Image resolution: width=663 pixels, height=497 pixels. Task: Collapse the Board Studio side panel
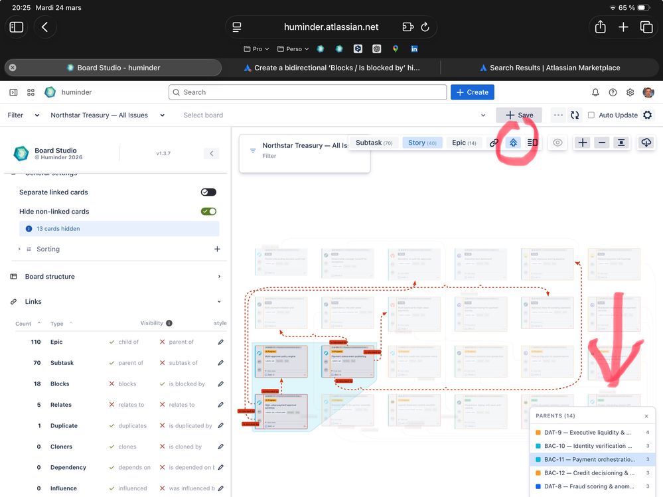point(212,153)
